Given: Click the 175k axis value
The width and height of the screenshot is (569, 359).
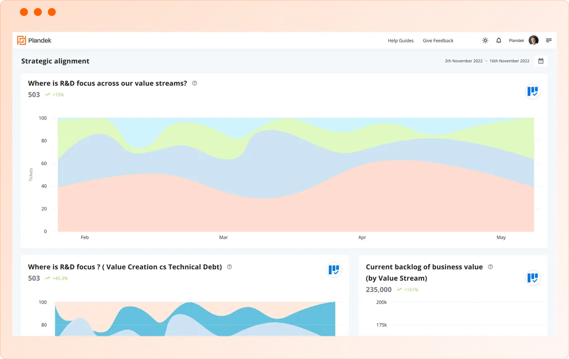Looking at the screenshot, I should (382, 325).
